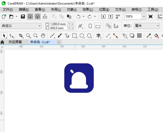Switch page to portrait orientation
The width and height of the screenshot is (163, 132).
point(90,26)
